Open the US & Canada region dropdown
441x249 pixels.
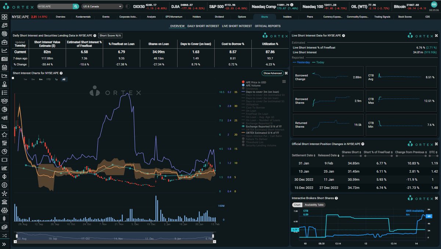103,6
